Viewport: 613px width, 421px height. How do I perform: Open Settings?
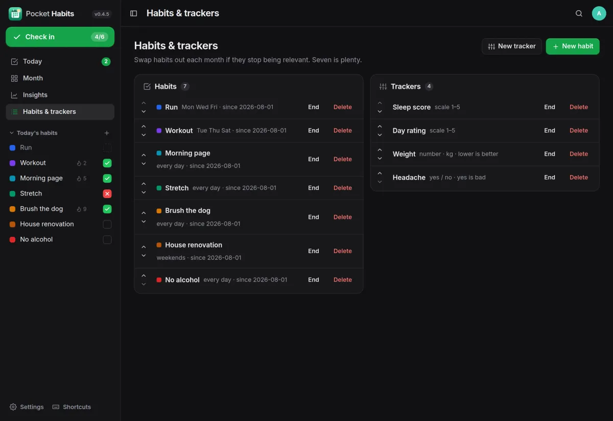click(27, 407)
